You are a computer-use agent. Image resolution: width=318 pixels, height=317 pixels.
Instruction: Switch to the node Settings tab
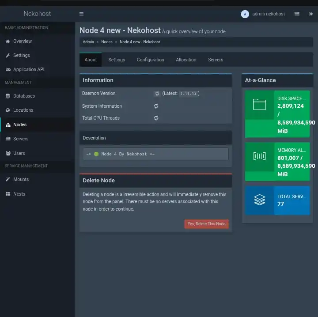click(x=117, y=60)
